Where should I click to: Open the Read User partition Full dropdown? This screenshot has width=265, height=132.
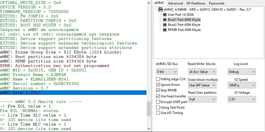(x=202, y=99)
